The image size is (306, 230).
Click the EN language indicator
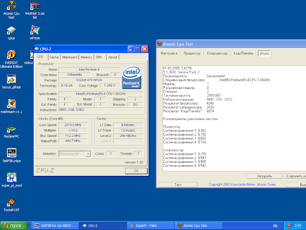pyautogui.click(x=275, y=226)
